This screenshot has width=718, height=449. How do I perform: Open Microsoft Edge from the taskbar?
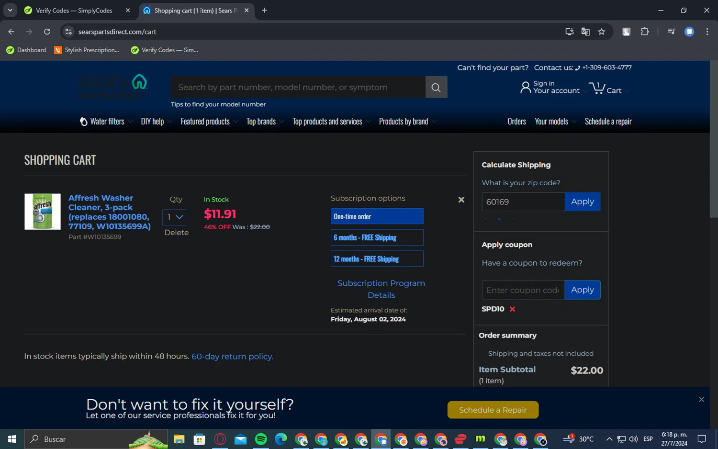point(281,439)
